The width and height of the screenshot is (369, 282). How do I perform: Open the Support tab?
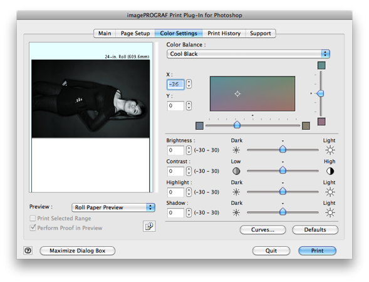pyautogui.click(x=261, y=33)
